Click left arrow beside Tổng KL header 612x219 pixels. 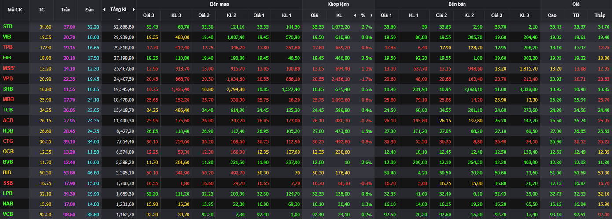pos(104,9)
